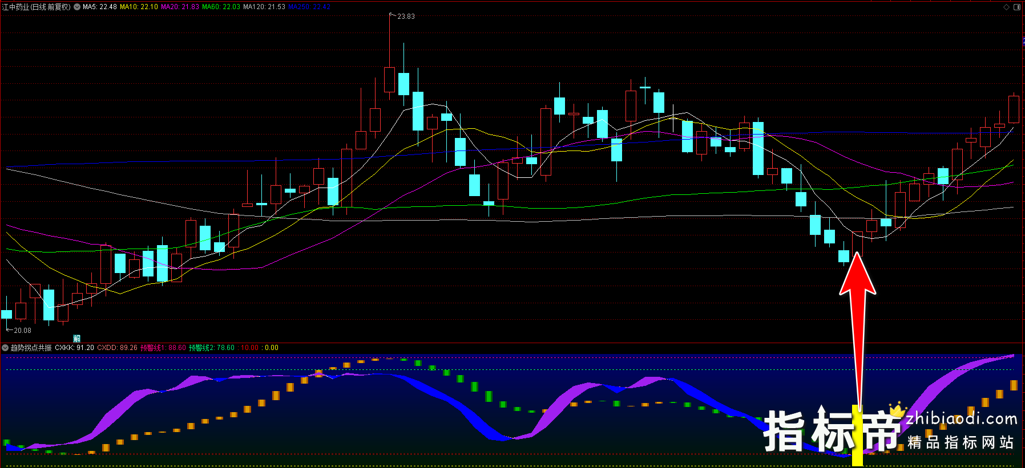This screenshot has height=468, width=1025.
Task: Open the zhibiaodi.com watermark link
Action: click(x=961, y=420)
